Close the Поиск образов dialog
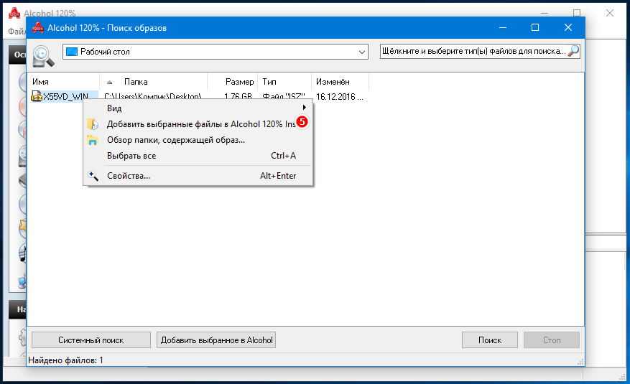630x384 pixels. pos(568,27)
